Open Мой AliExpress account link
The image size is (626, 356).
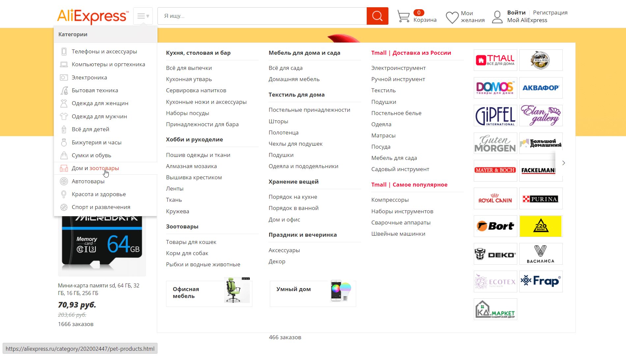pyautogui.click(x=527, y=20)
